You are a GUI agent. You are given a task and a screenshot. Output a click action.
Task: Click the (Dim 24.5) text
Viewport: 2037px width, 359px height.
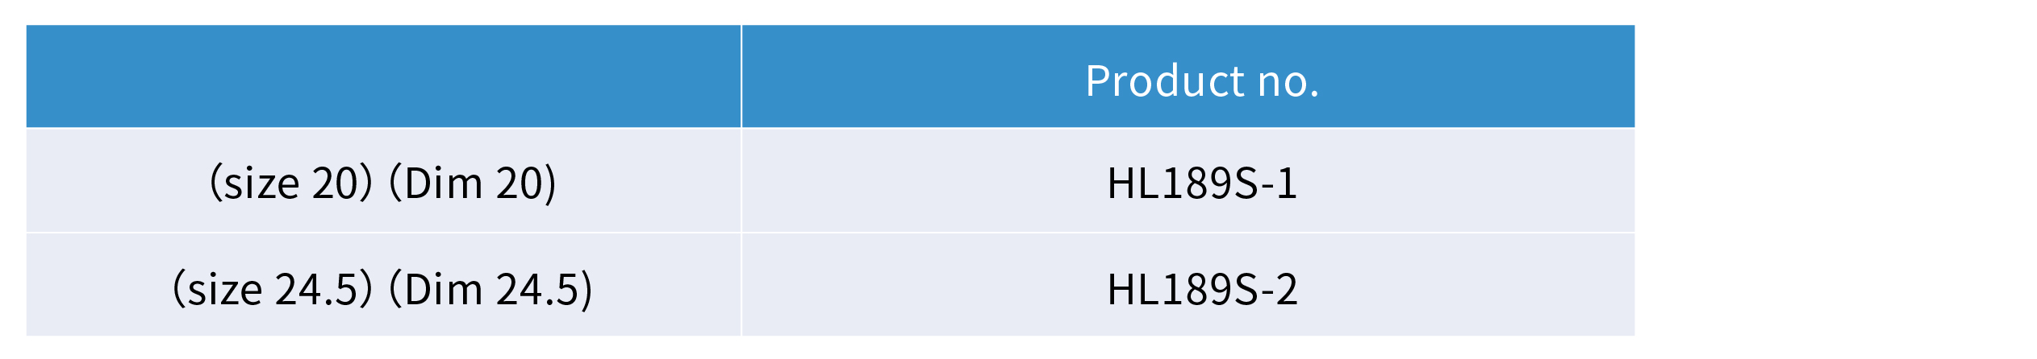pos(490,289)
